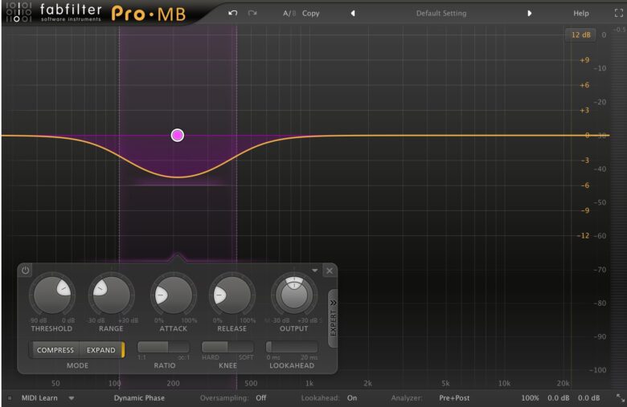Adjust the Output level knob
Viewport: 627px width, 407px height.
click(x=294, y=295)
